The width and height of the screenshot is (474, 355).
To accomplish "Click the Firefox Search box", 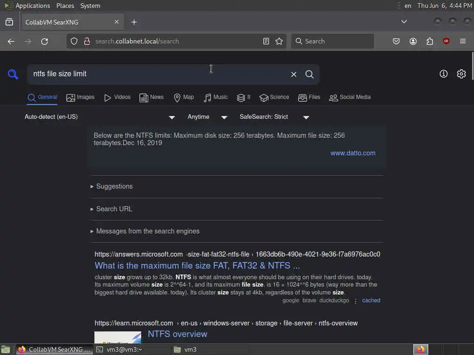I will (x=332, y=41).
